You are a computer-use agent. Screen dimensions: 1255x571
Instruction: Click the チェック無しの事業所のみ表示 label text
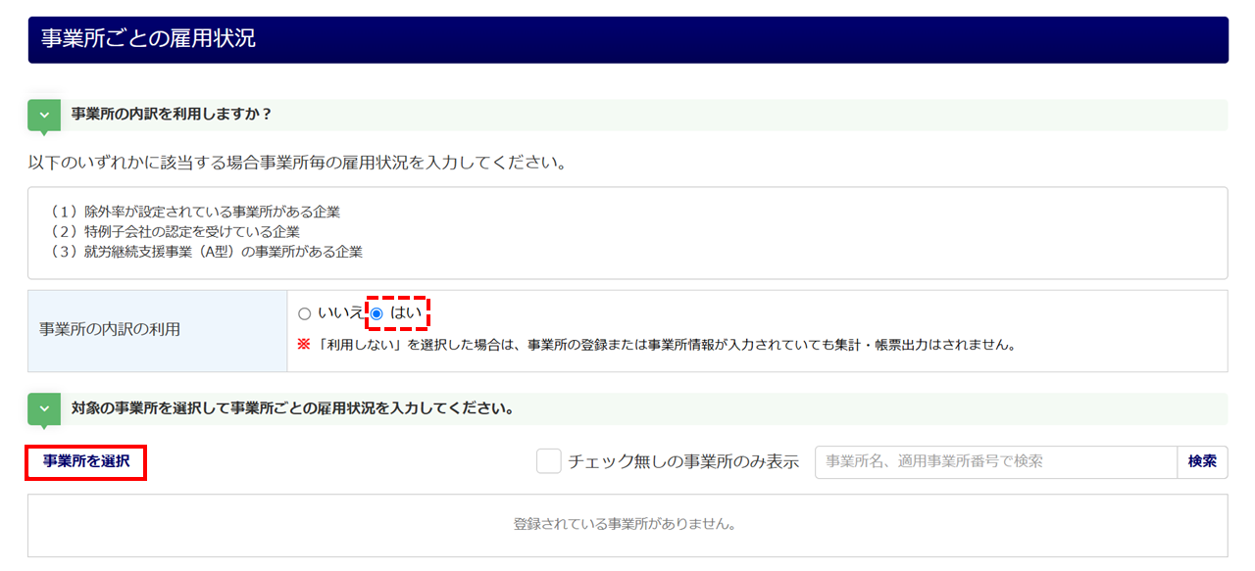tap(683, 461)
